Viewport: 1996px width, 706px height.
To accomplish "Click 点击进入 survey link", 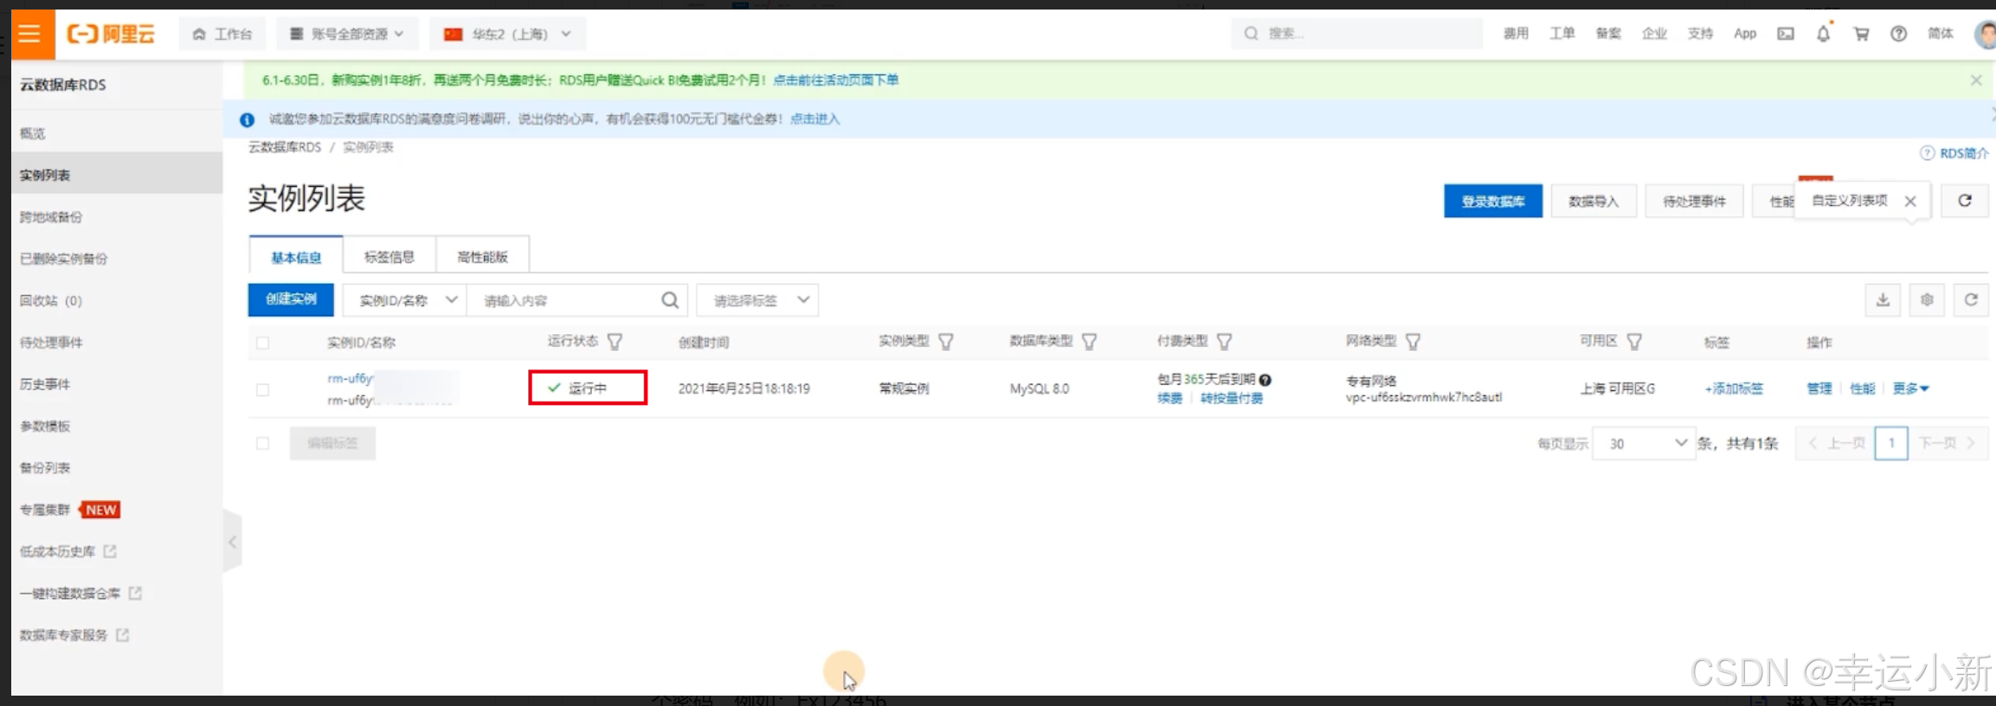I will click(x=814, y=119).
